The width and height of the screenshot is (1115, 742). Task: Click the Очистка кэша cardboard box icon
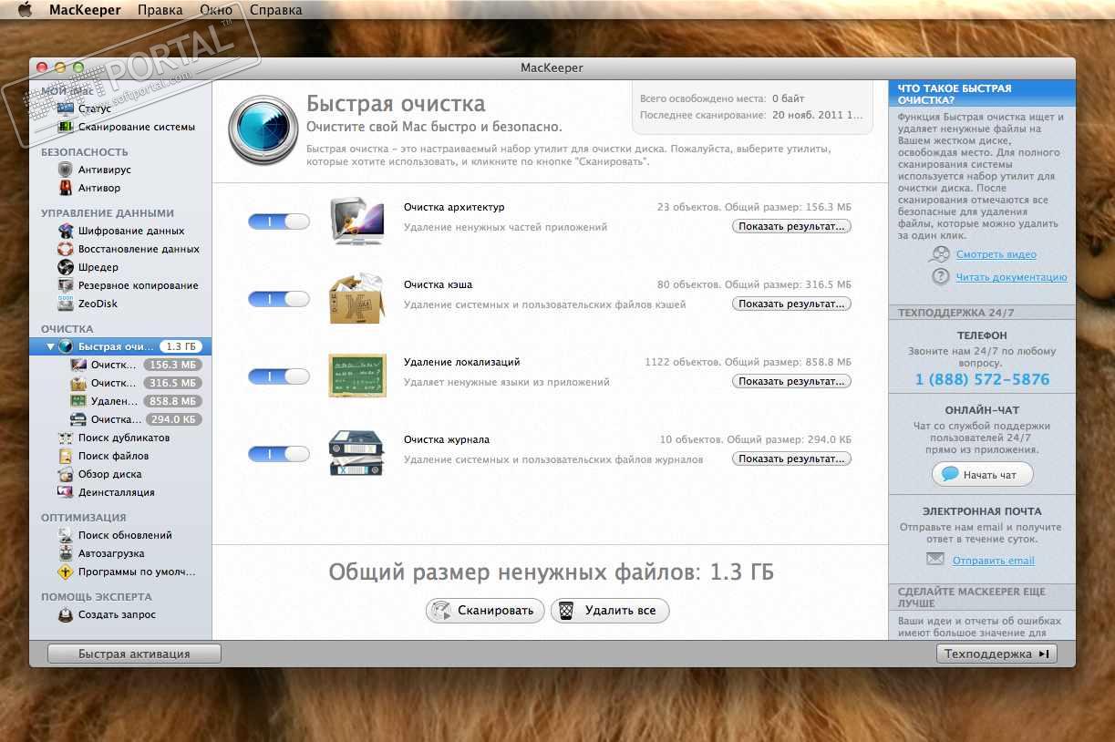click(357, 297)
